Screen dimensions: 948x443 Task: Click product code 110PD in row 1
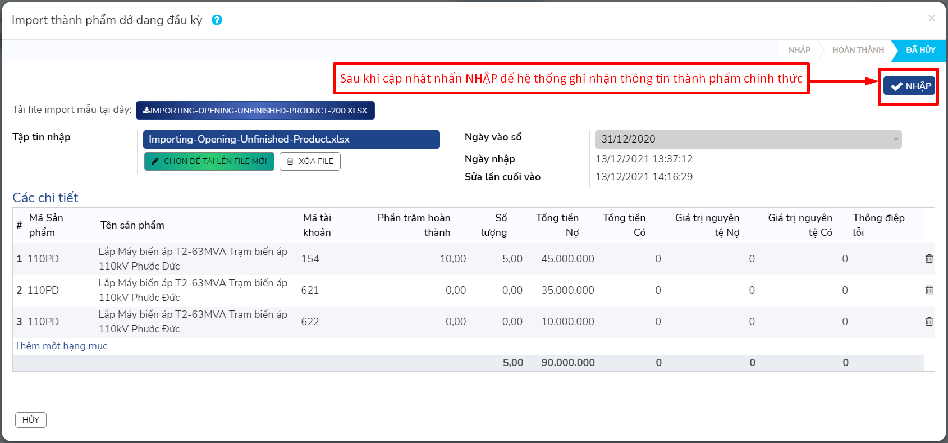43,259
